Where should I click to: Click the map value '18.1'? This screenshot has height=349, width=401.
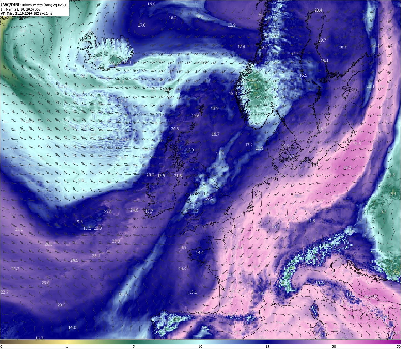click(x=264, y=48)
